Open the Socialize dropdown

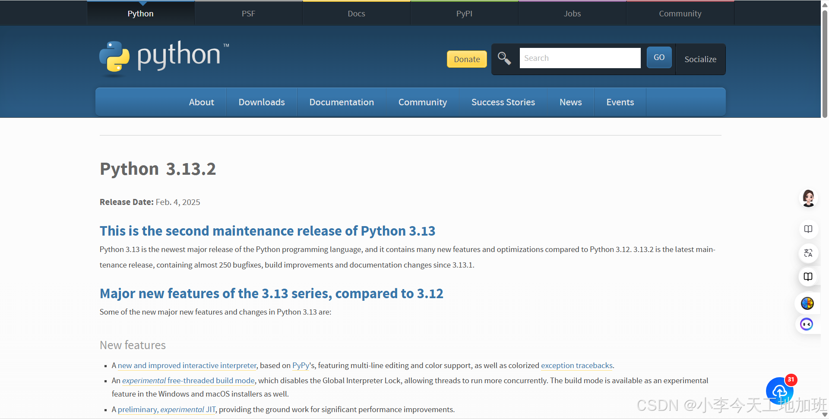coord(700,59)
